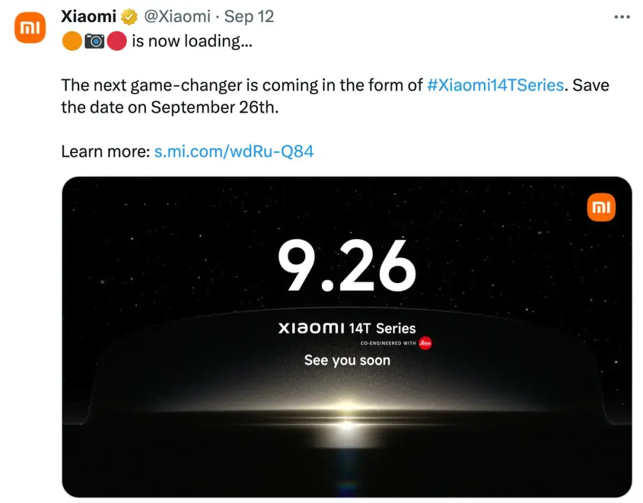Click the gold verified badge

point(129,17)
